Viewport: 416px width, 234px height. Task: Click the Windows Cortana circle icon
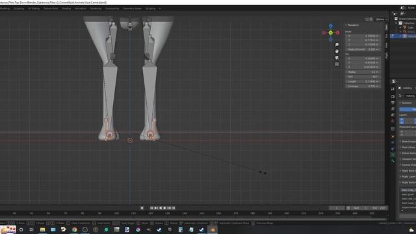tap(21, 229)
